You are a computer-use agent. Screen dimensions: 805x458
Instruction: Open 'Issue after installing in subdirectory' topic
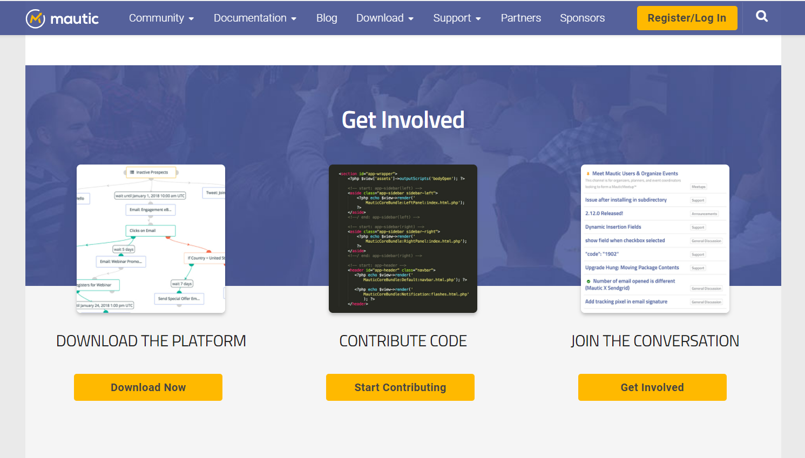(x=626, y=200)
